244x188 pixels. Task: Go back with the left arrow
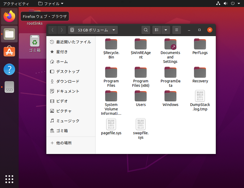point(53,30)
